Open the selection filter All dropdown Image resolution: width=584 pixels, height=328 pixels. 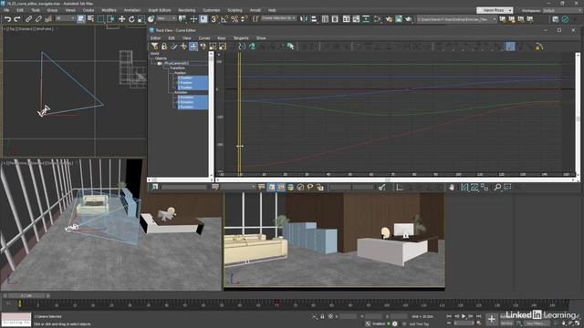(65, 18)
